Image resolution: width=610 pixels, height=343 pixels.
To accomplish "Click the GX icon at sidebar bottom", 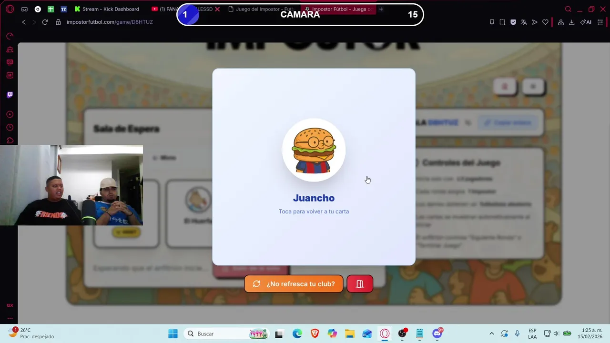I will pos(10,305).
